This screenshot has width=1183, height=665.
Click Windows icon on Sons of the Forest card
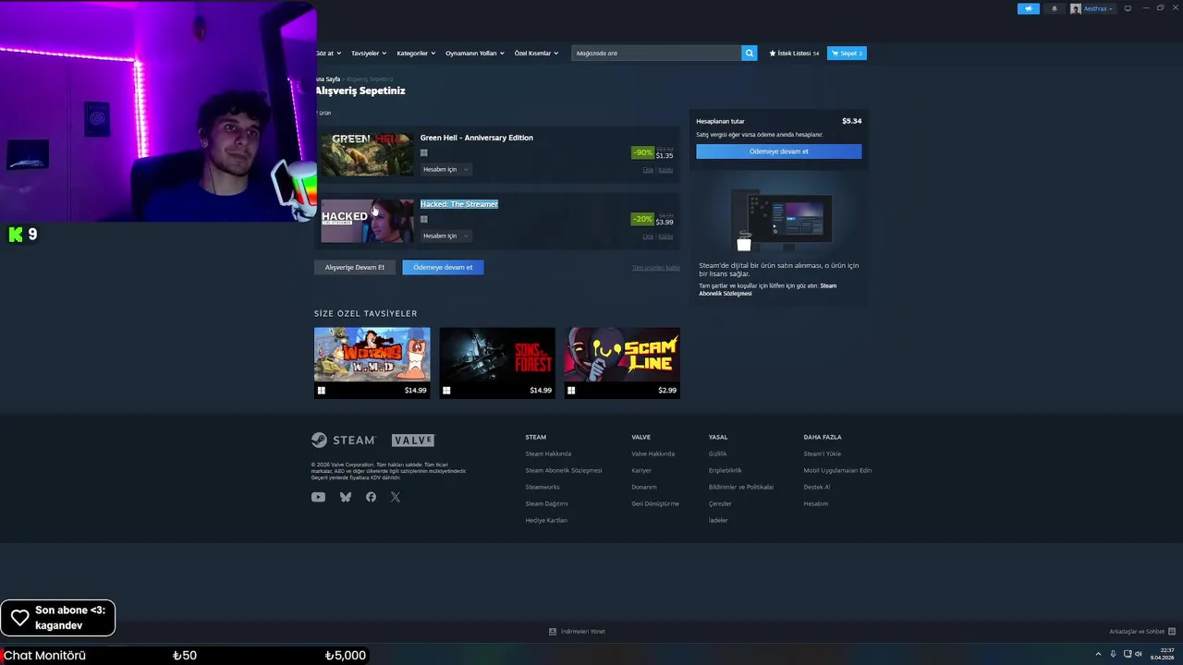pyautogui.click(x=446, y=391)
